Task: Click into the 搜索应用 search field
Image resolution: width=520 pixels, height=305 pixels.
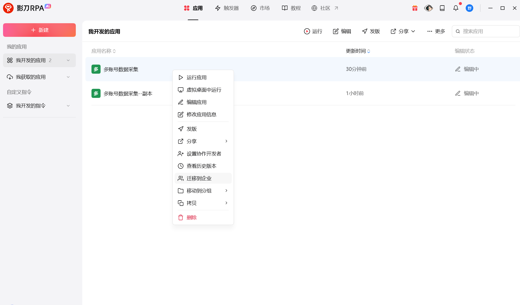Action: coord(485,31)
